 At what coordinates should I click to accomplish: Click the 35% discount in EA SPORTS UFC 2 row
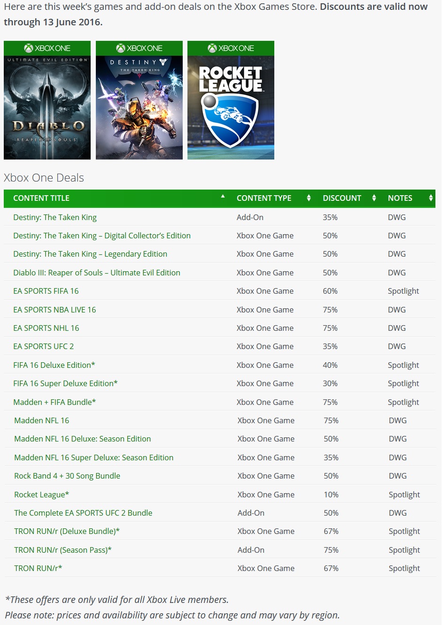[x=330, y=346]
